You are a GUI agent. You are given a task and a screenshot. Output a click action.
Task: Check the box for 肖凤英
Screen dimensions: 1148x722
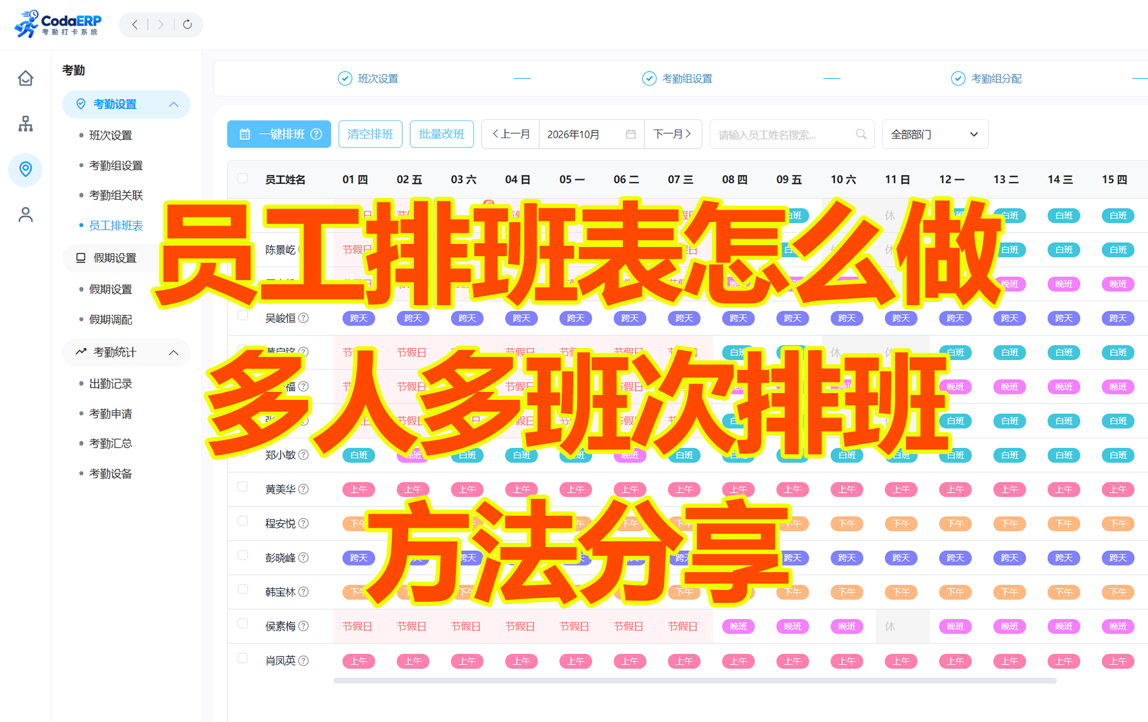(x=243, y=658)
